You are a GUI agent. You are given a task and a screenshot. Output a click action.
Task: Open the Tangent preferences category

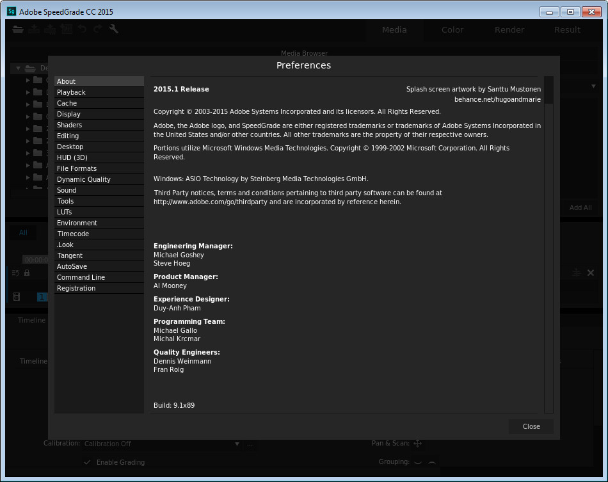pos(99,255)
